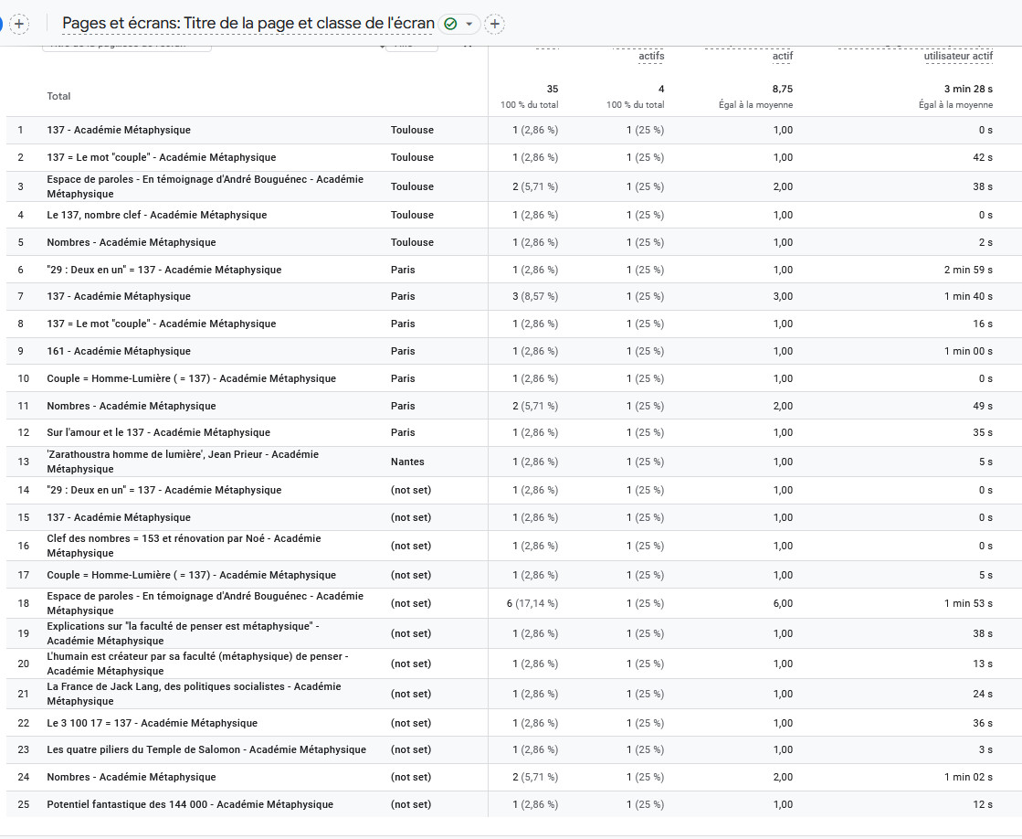Click engagement time '24 s' in row 21

pos(983,694)
